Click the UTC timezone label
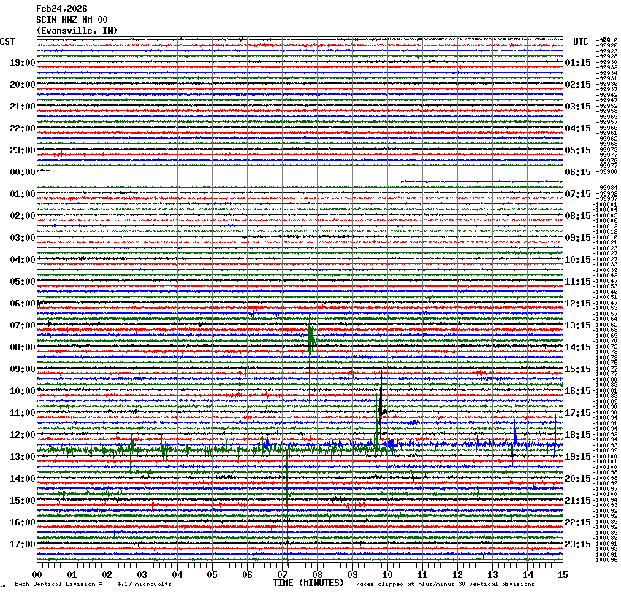The height and width of the screenshot is (594, 621). pyautogui.click(x=580, y=41)
